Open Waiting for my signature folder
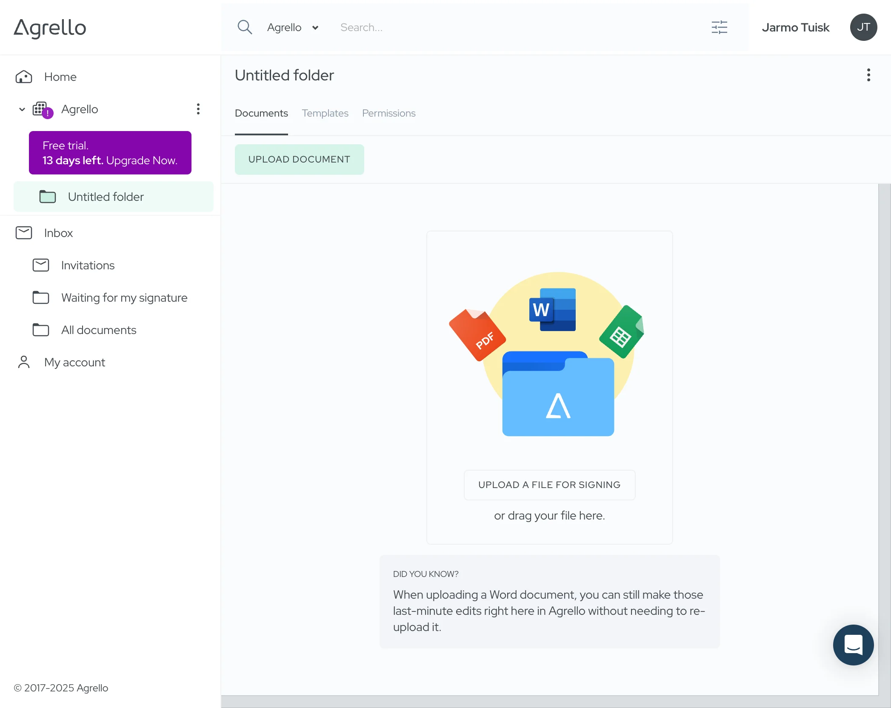 click(x=124, y=297)
